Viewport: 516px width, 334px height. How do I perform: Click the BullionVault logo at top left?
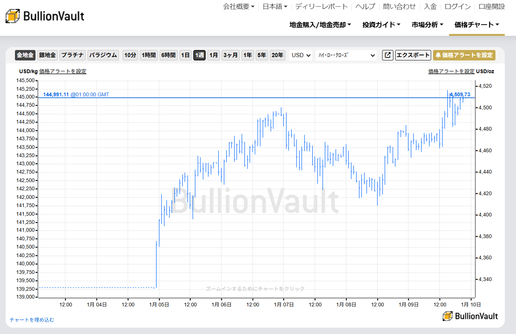[x=45, y=16]
